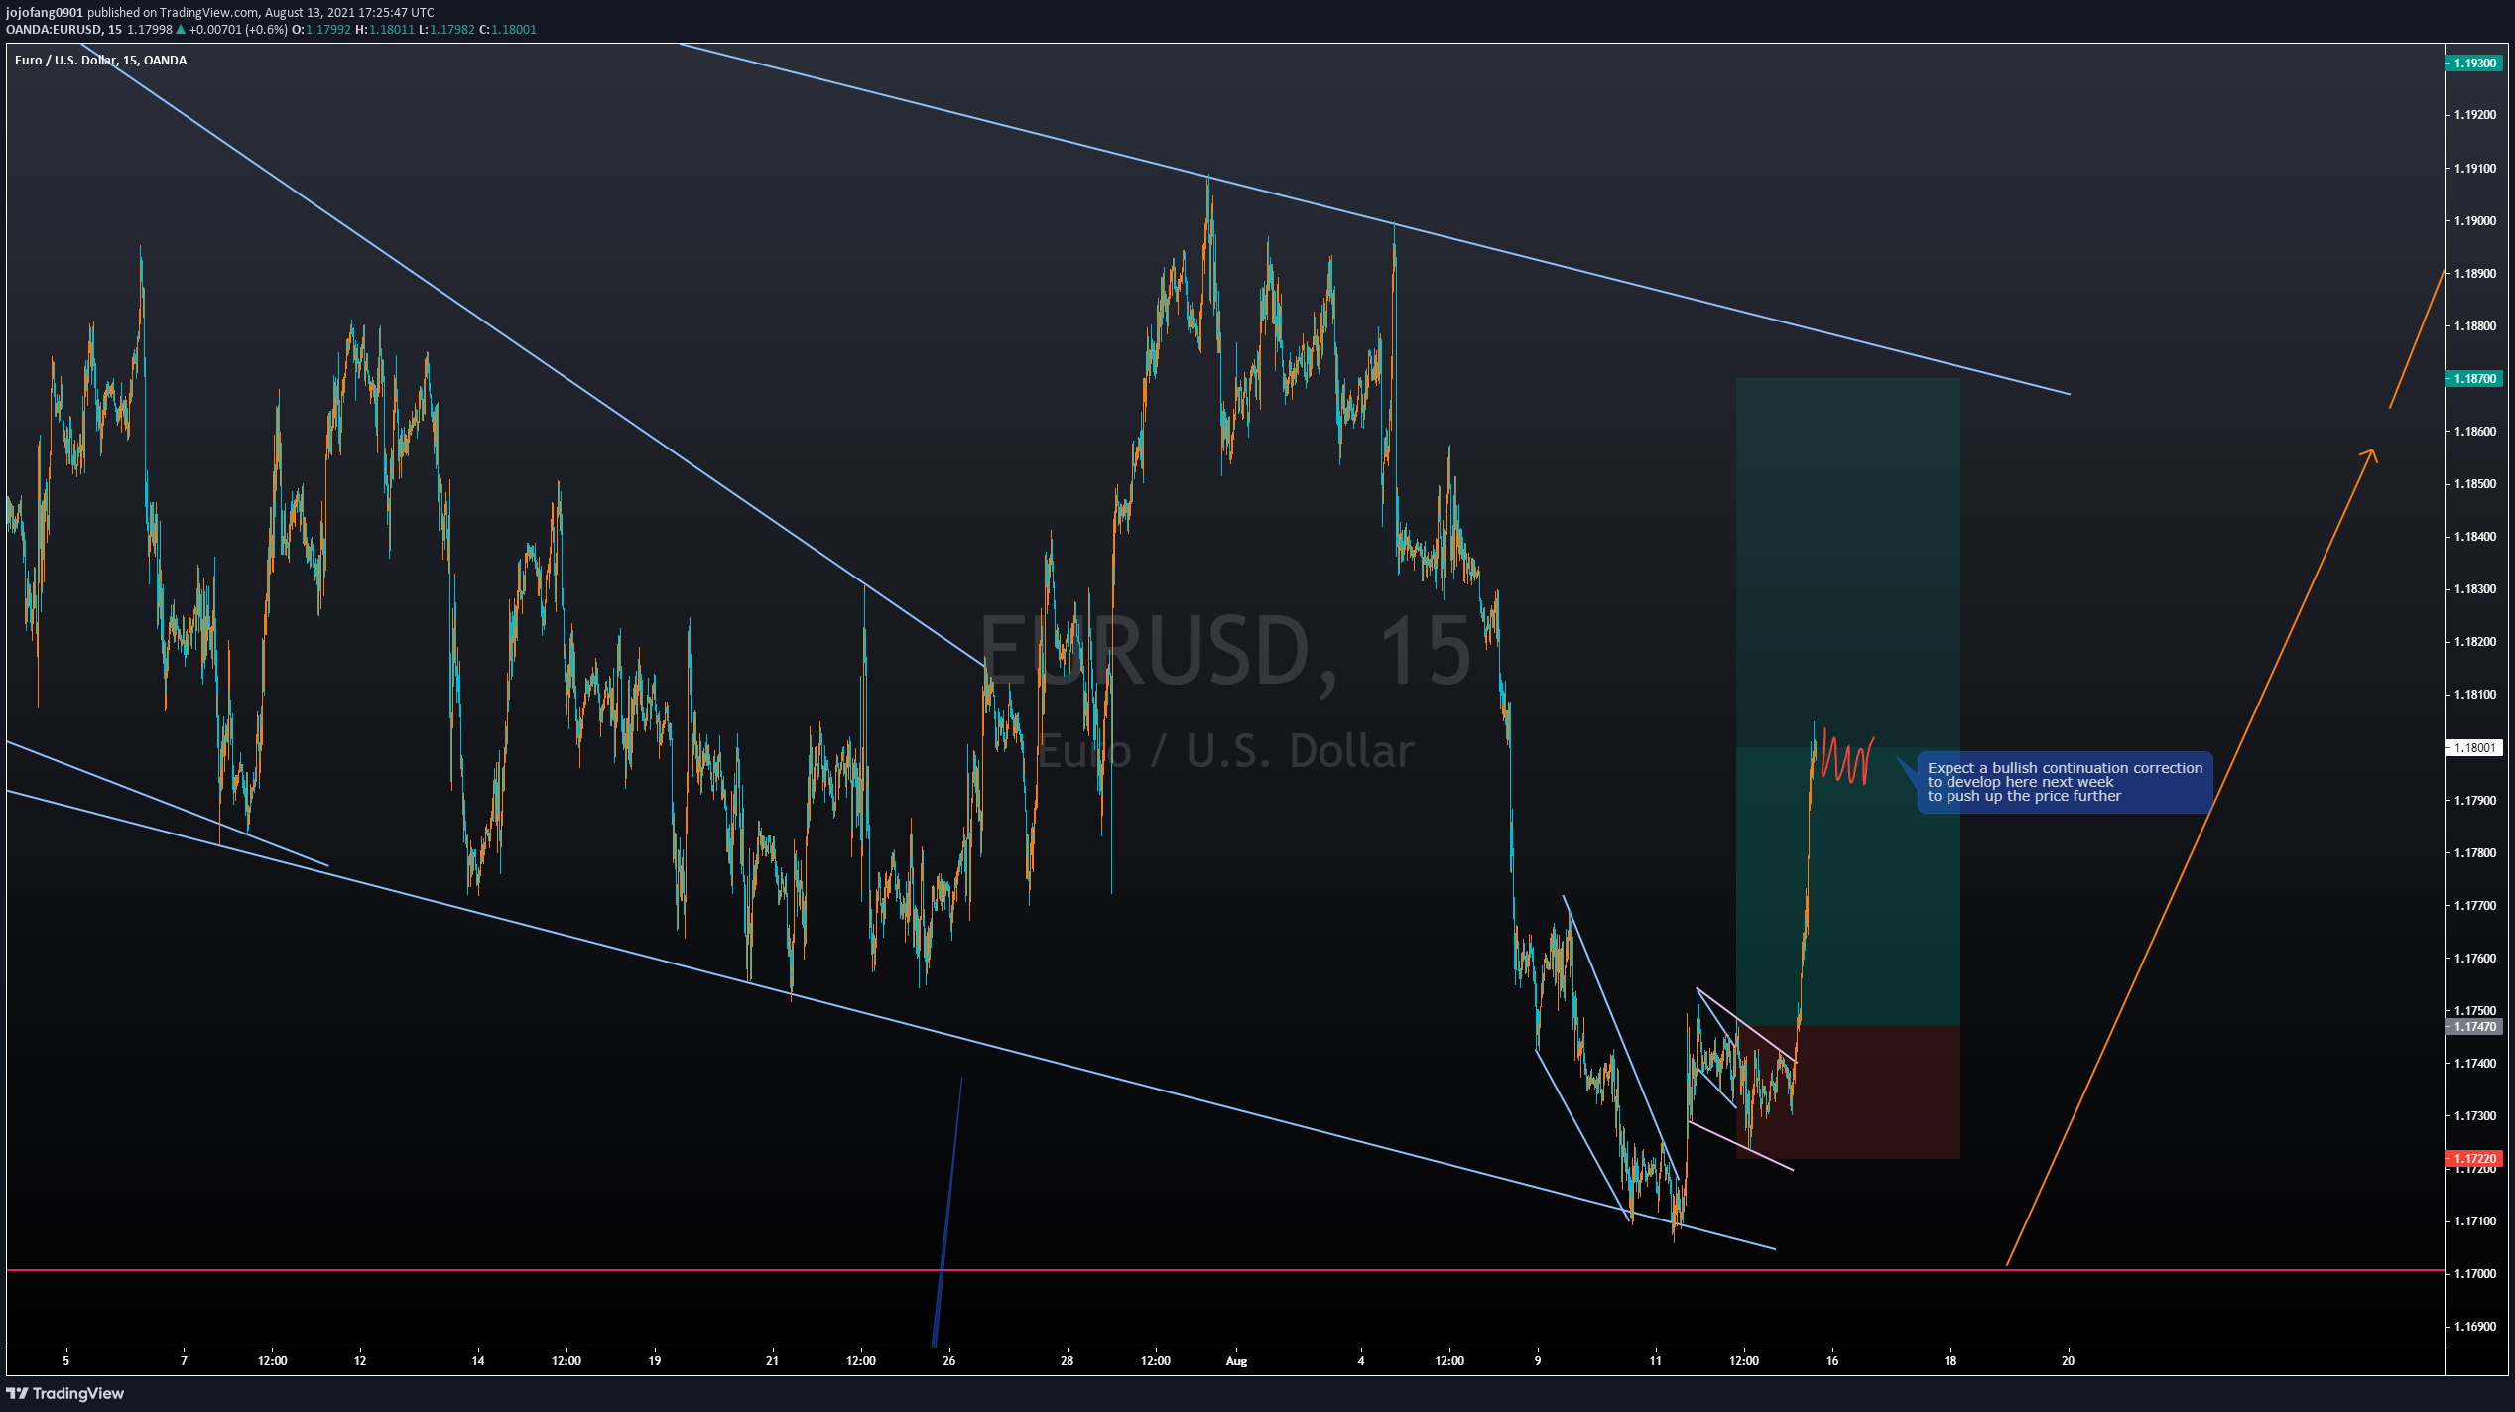Click the 1.18500 price axis label
The image size is (2515, 1412).
click(x=2474, y=483)
